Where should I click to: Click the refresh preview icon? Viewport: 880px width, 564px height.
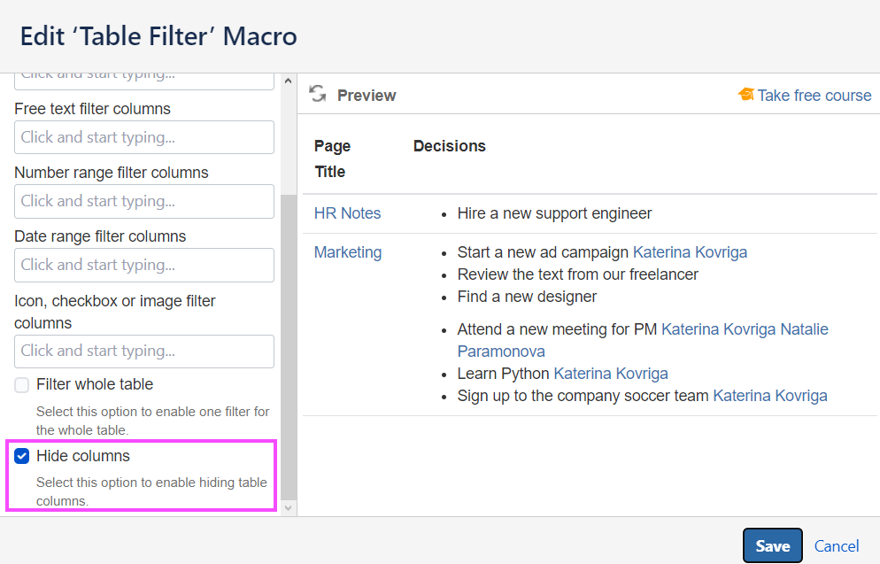(x=318, y=95)
